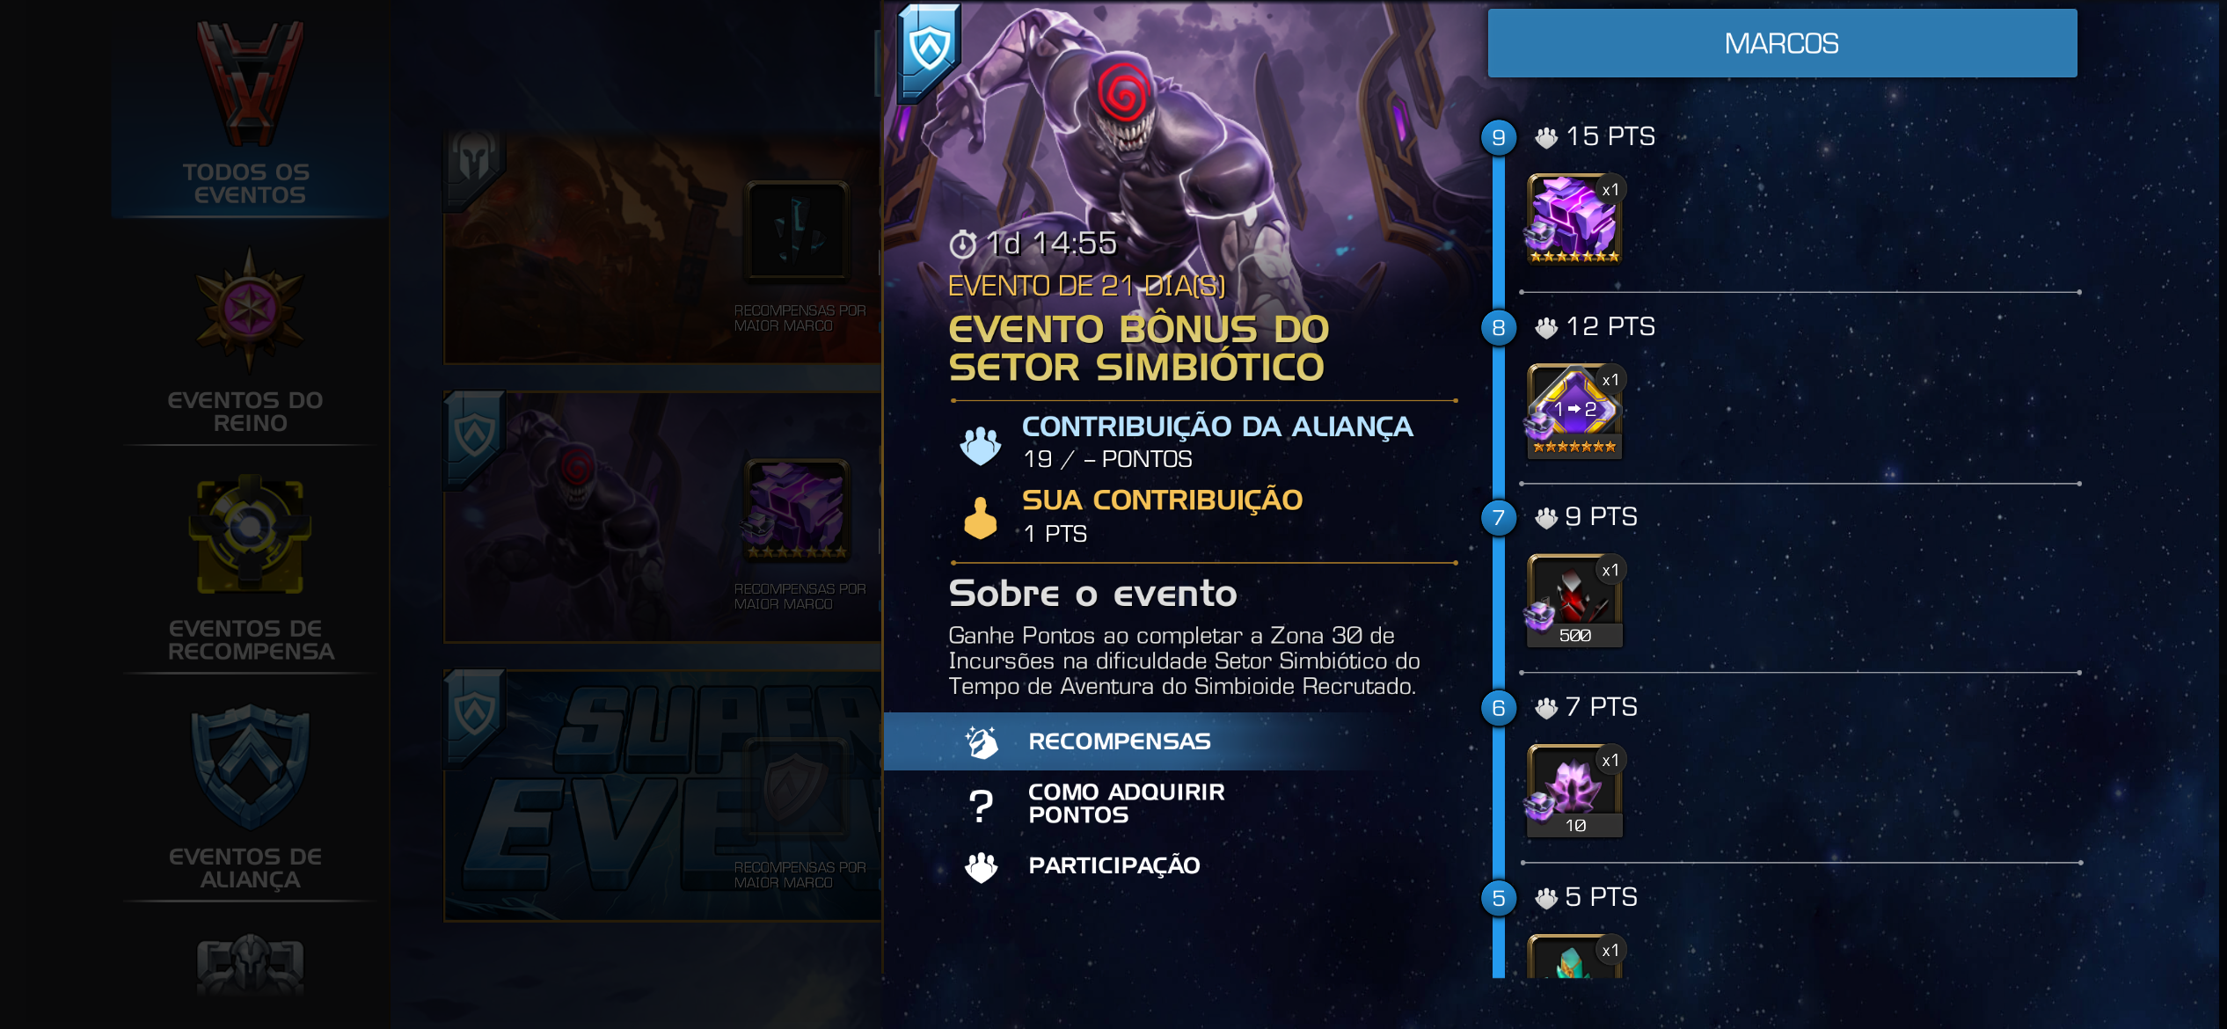The width and height of the screenshot is (2227, 1029).
Task: Tap the 1→2 rank-up gem reward at 12 PTS
Action: 1574,410
